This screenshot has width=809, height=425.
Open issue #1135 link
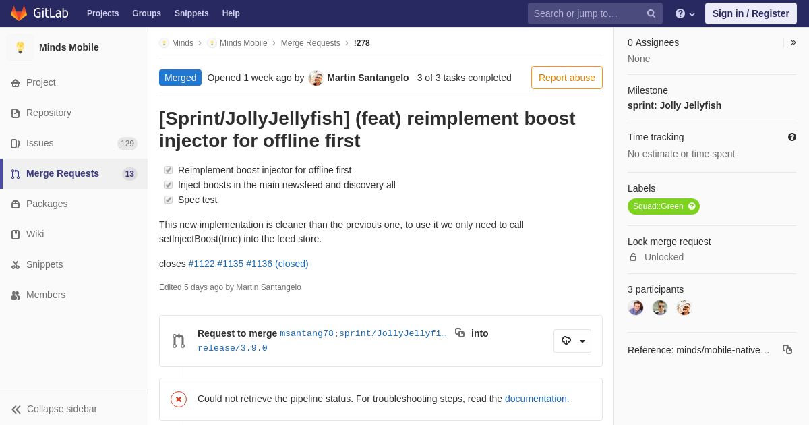[x=231, y=264]
